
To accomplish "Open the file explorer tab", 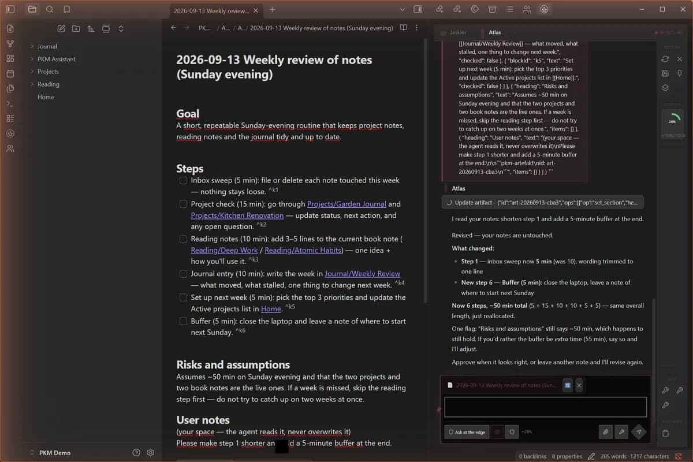I will 32,9.
